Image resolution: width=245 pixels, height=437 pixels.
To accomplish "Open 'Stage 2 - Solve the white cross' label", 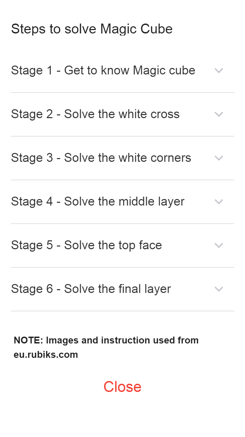I will pos(95,114).
